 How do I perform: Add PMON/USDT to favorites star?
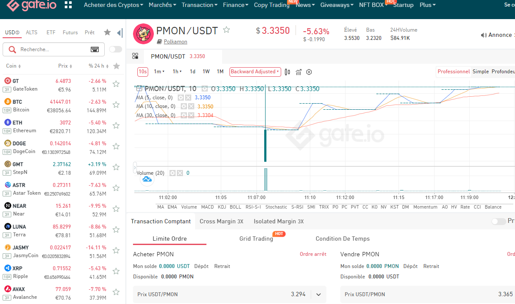point(226,30)
